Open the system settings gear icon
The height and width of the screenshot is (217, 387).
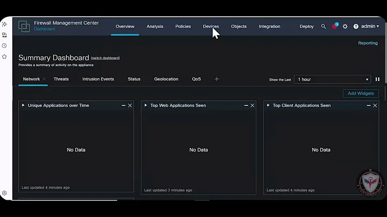(345, 26)
